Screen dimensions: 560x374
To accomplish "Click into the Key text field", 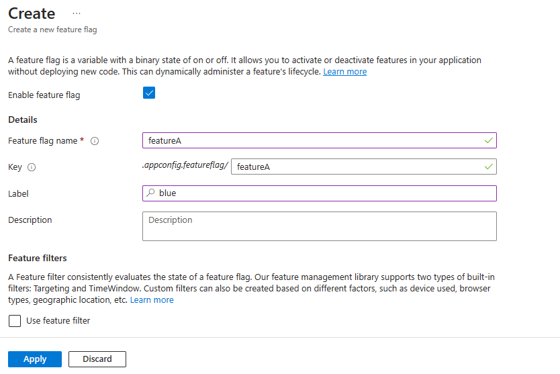I will click(356, 167).
